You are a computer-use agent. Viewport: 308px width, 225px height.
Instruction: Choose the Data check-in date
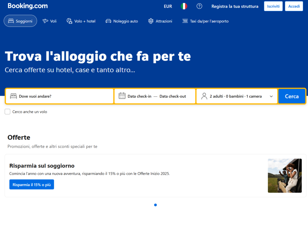coord(140,96)
